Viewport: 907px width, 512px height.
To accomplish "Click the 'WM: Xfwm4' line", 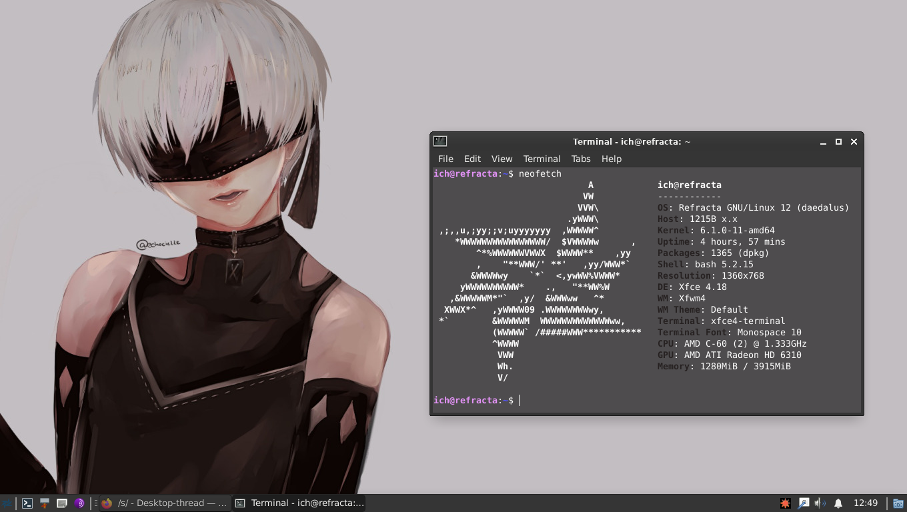I will [681, 298].
